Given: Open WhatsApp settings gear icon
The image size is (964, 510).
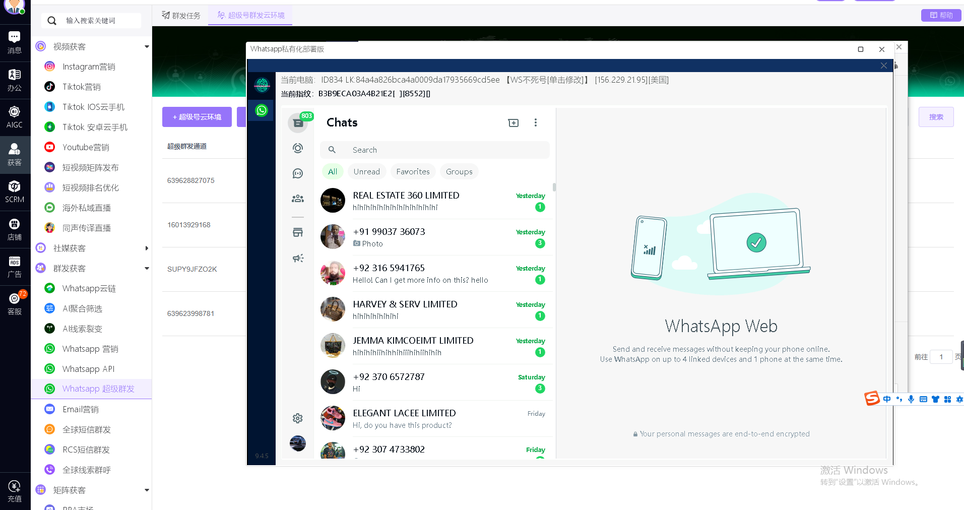Looking at the screenshot, I should click(x=298, y=418).
